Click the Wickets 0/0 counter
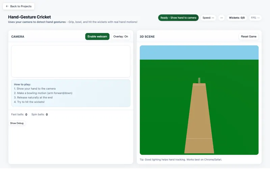The image size is (270, 169). click(237, 18)
